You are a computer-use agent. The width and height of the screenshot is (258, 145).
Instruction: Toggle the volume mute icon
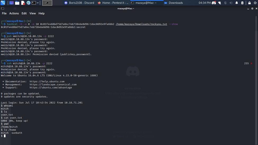(x=231, y=3)
